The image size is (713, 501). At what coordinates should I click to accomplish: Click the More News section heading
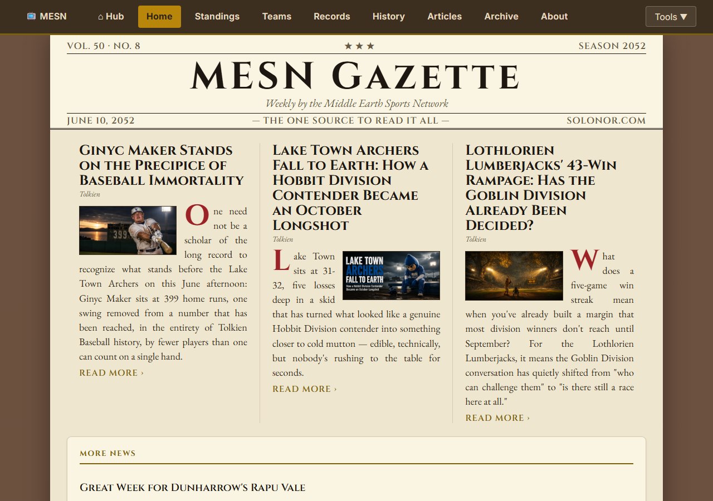pyautogui.click(x=108, y=454)
